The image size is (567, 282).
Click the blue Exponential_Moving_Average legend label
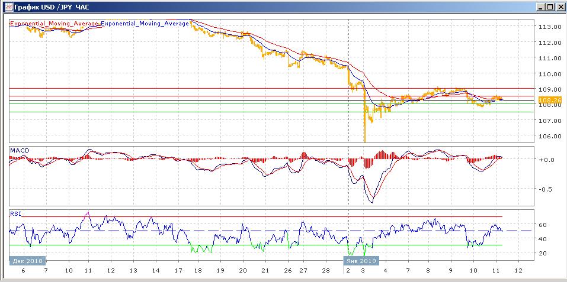tap(146, 24)
